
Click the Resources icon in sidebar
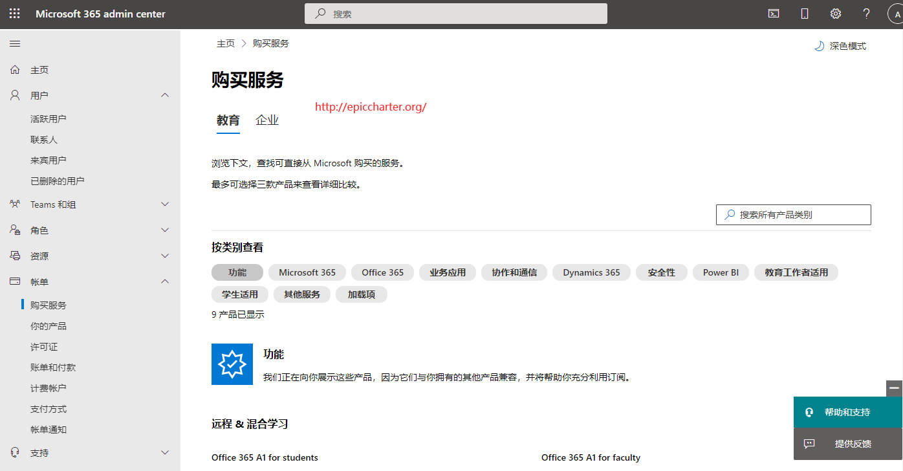click(x=15, y=256)
